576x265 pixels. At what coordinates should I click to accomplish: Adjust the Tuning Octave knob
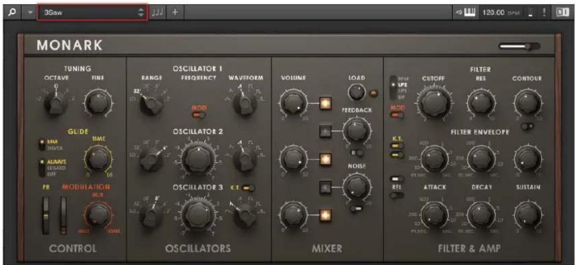[56, 103]
